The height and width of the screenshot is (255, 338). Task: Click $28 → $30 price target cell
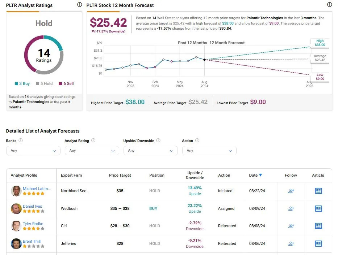(x=120, y=226)
